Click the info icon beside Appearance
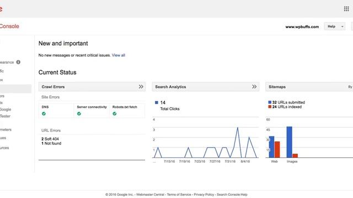Image resolution: width=353 pixels, height=198 pixels. [18, 62]
